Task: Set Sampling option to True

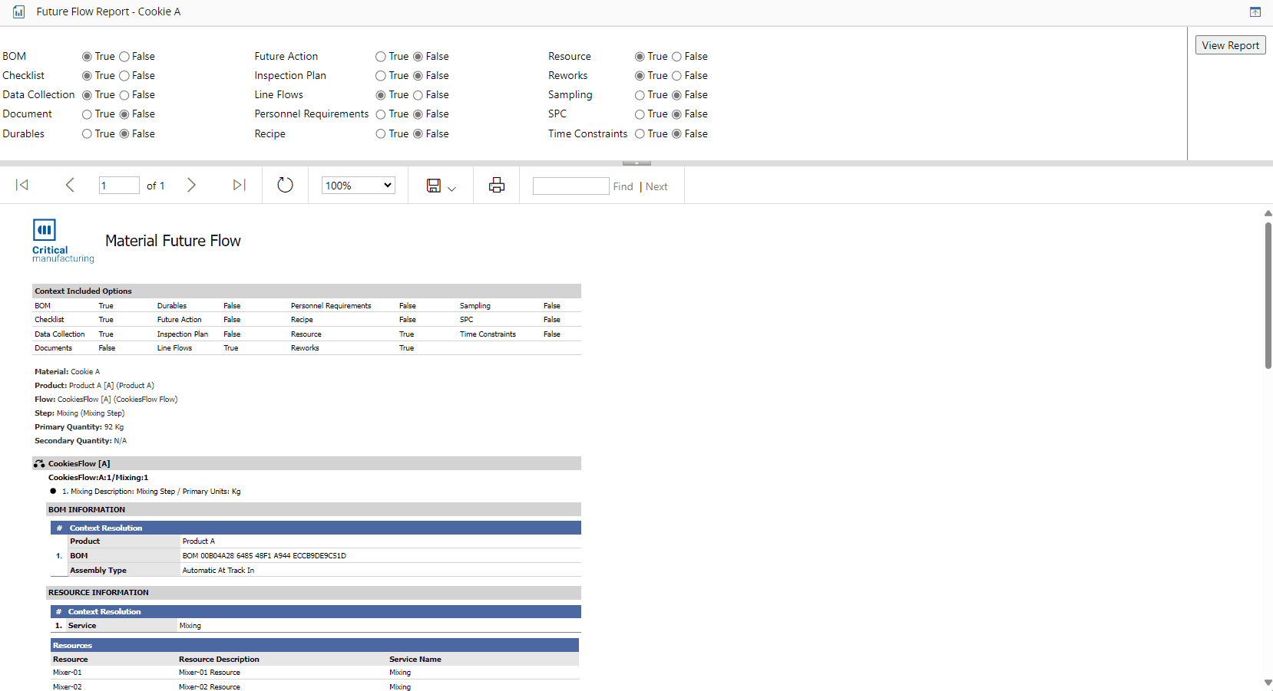Action: (640, 95)
